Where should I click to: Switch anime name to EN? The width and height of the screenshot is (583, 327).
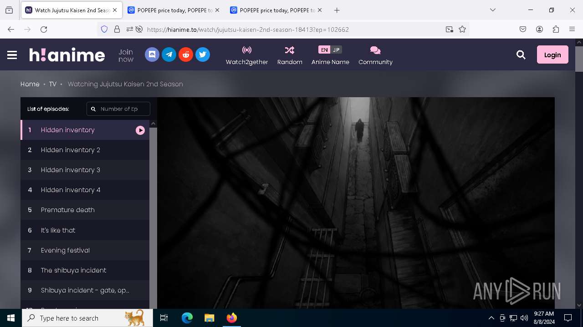(x=324, y=50)
